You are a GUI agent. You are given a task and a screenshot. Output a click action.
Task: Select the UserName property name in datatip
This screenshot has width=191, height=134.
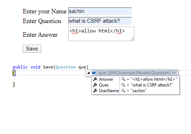pos(109,91)
